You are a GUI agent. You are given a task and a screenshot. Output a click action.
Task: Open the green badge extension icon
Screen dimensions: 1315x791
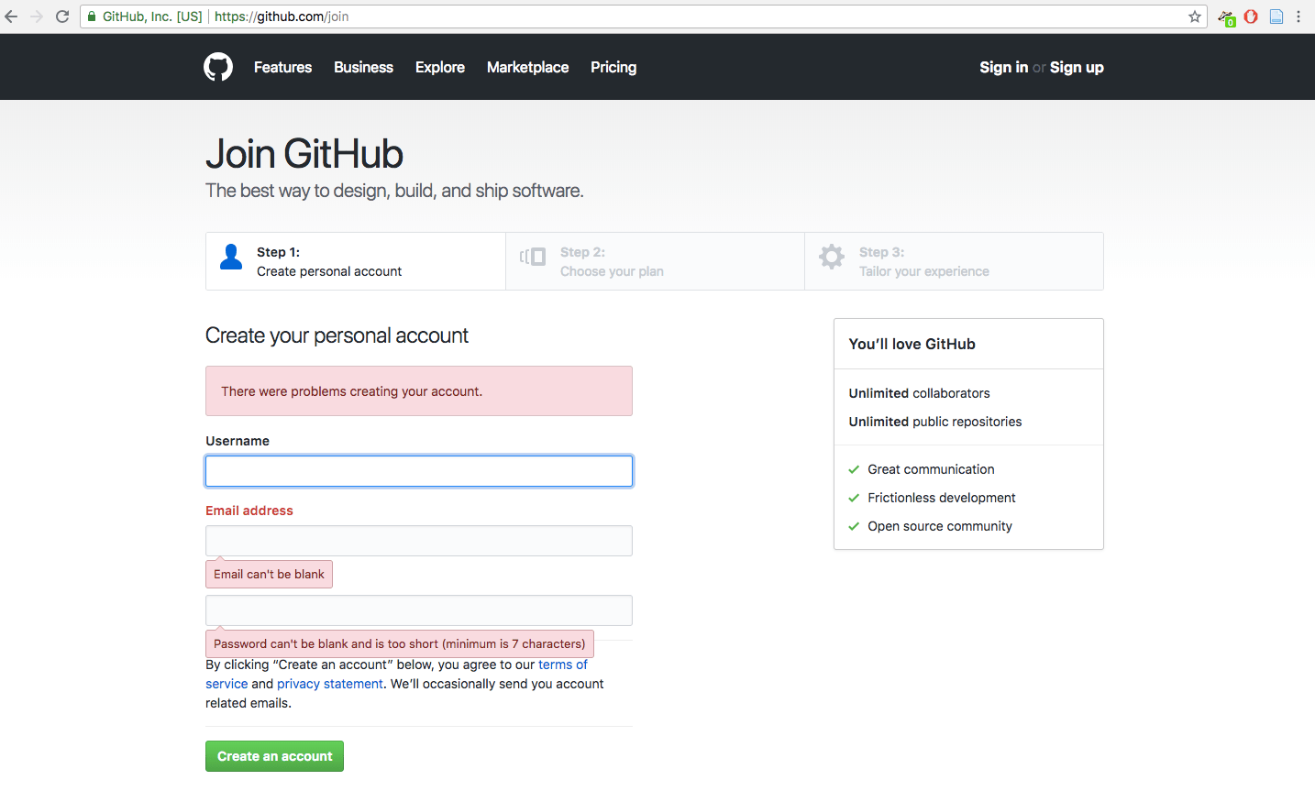pos(1227,17)
